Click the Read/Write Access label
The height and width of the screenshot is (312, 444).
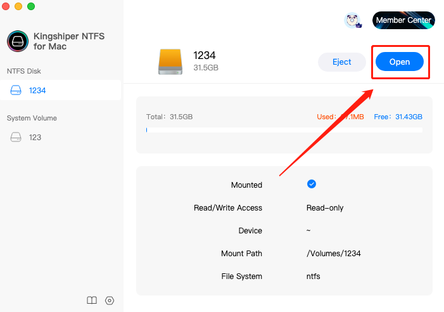coord(228,208)
